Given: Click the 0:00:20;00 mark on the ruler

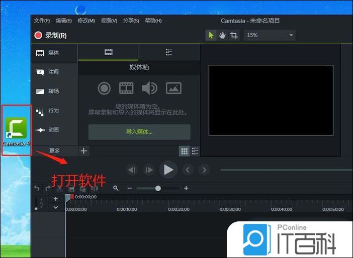Looking at the screenshot, I should point(179,209).
